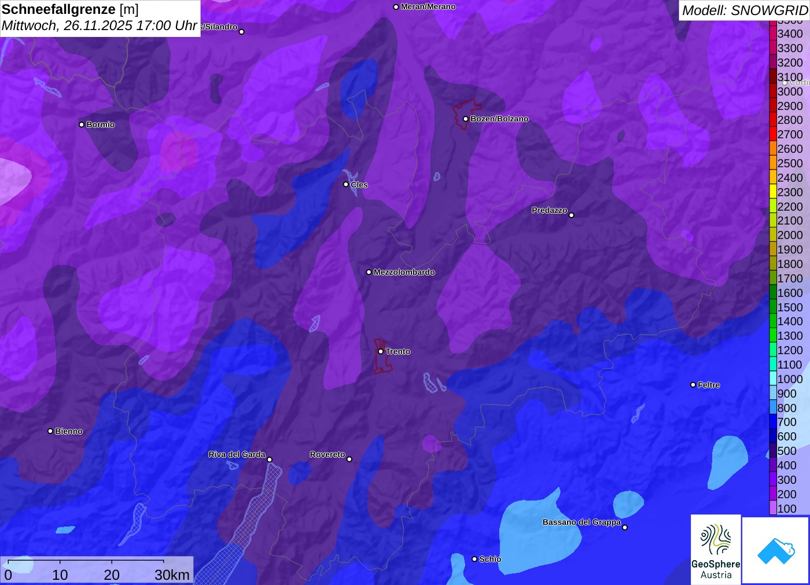Click the Bormio city marker dot
The height and width of the screenshot is (585, 810).
(82, 124)
